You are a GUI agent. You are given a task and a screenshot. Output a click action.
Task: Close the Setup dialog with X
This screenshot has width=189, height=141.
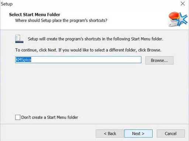pos(183,4)
